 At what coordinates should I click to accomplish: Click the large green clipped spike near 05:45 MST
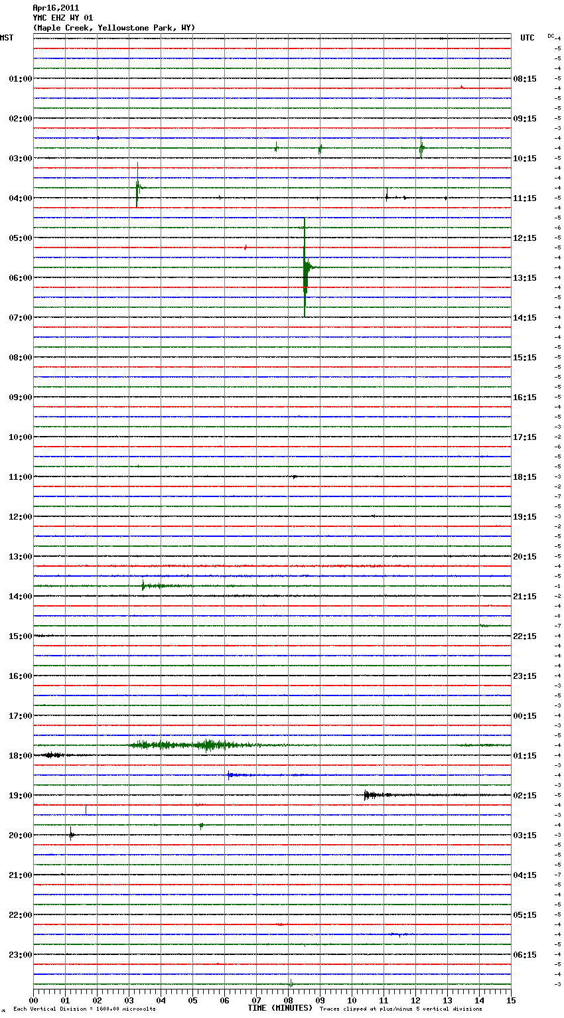point(305,267)
